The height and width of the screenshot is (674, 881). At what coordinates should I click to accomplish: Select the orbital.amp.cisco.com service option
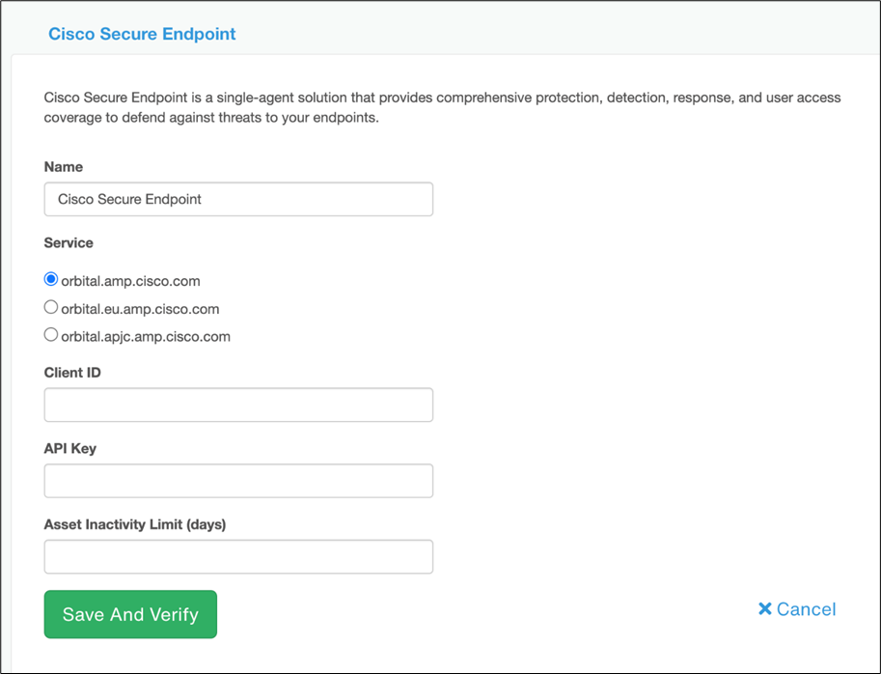(50, 279)
